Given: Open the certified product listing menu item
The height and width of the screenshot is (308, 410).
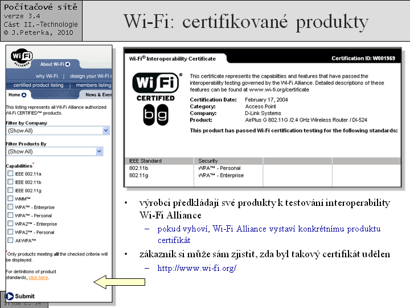Looking at the screenshot, I should 39,85.
